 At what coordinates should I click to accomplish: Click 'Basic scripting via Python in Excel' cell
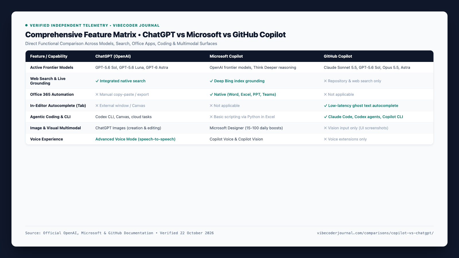pyautogui.click(x=242, y=117)
